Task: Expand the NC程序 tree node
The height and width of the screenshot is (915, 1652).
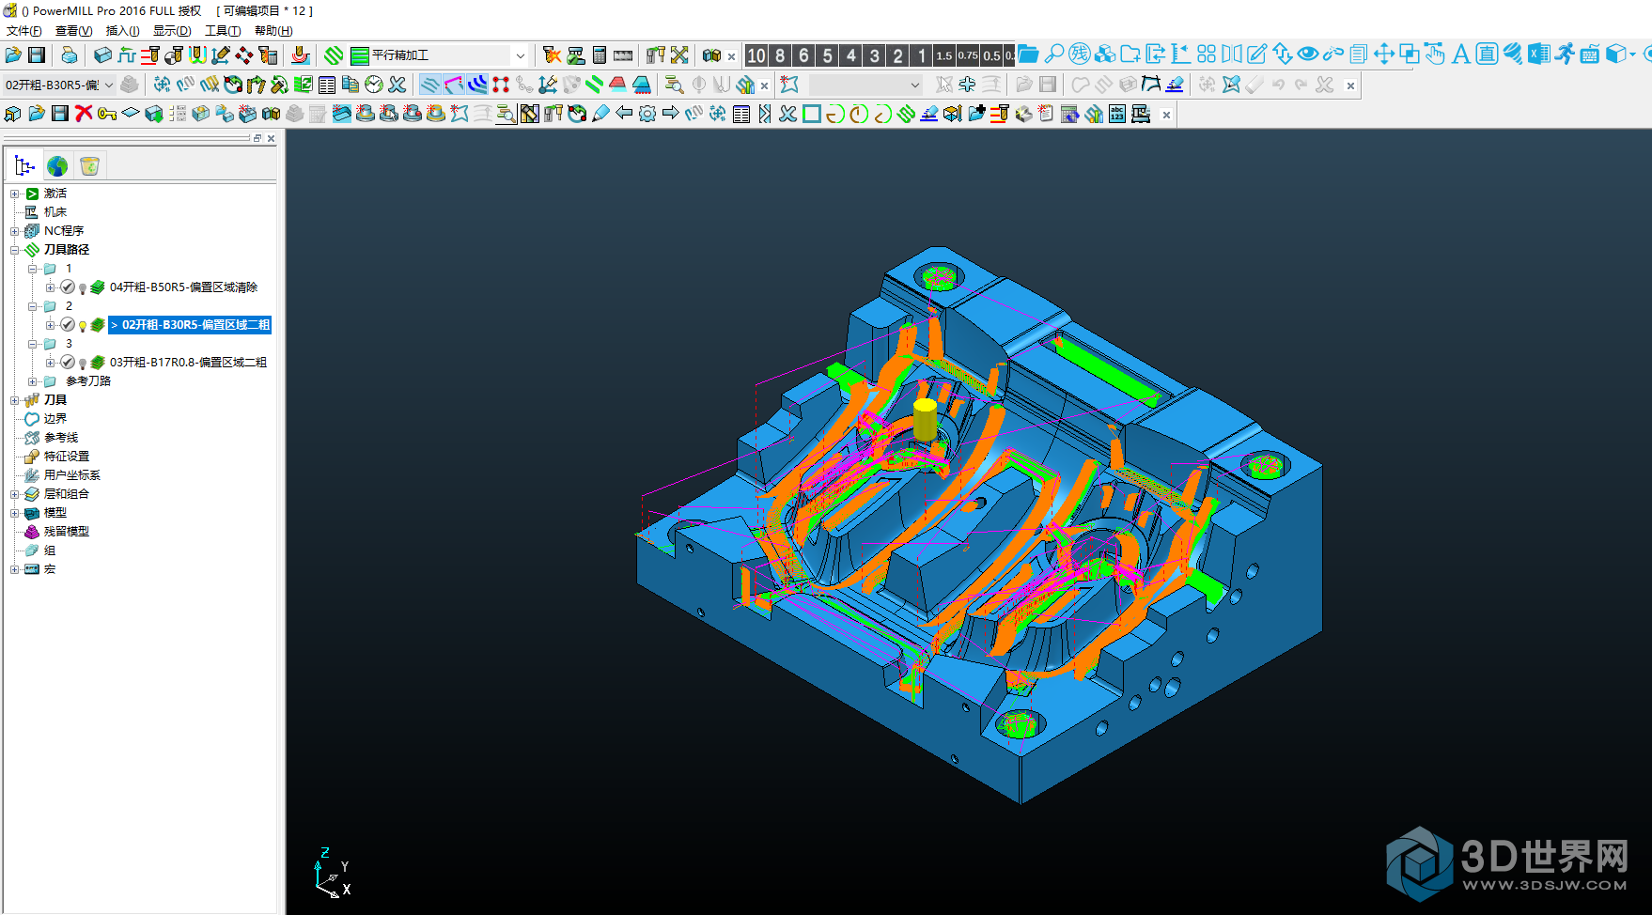Action: pyautogui.click(x=14, y=231)
